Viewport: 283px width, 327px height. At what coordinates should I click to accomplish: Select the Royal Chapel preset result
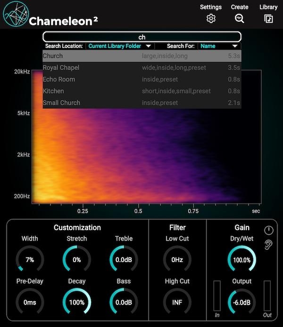141,68
